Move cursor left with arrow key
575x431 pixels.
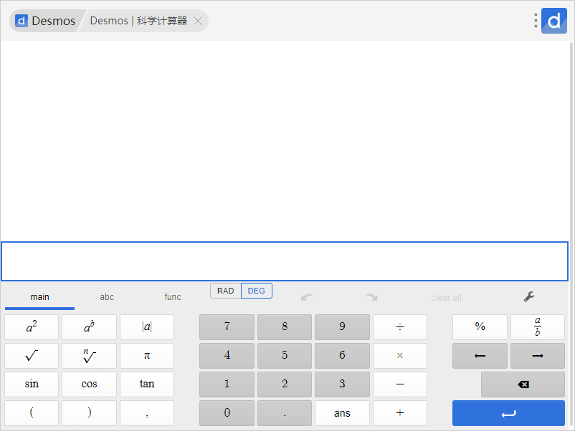480,356
